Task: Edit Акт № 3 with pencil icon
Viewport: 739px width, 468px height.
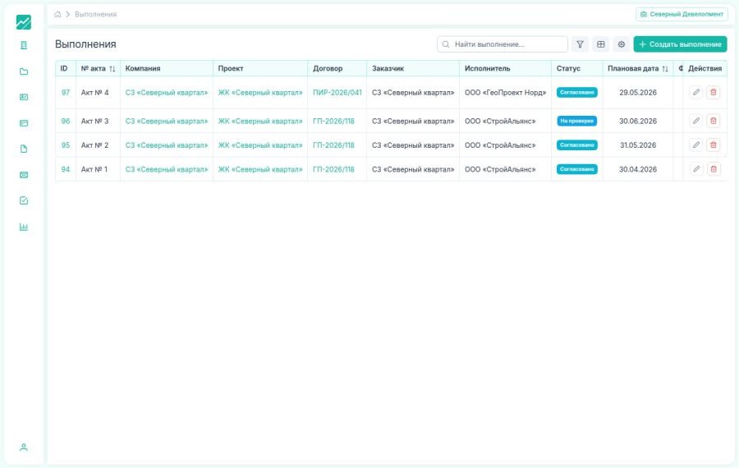Action: click(x=696, y=122)
